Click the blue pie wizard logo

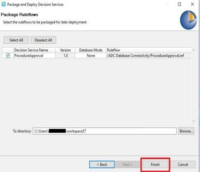click(x=188, y=20)
